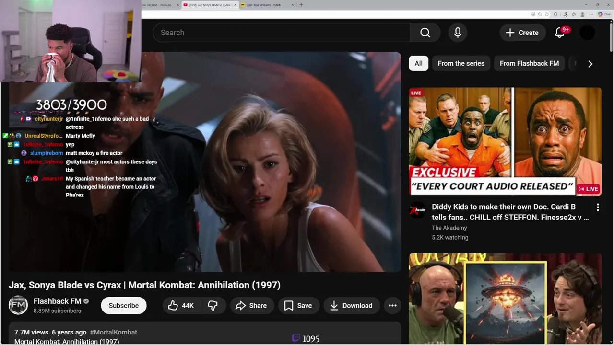Download the video
The image size is (614, 345).
352,306
